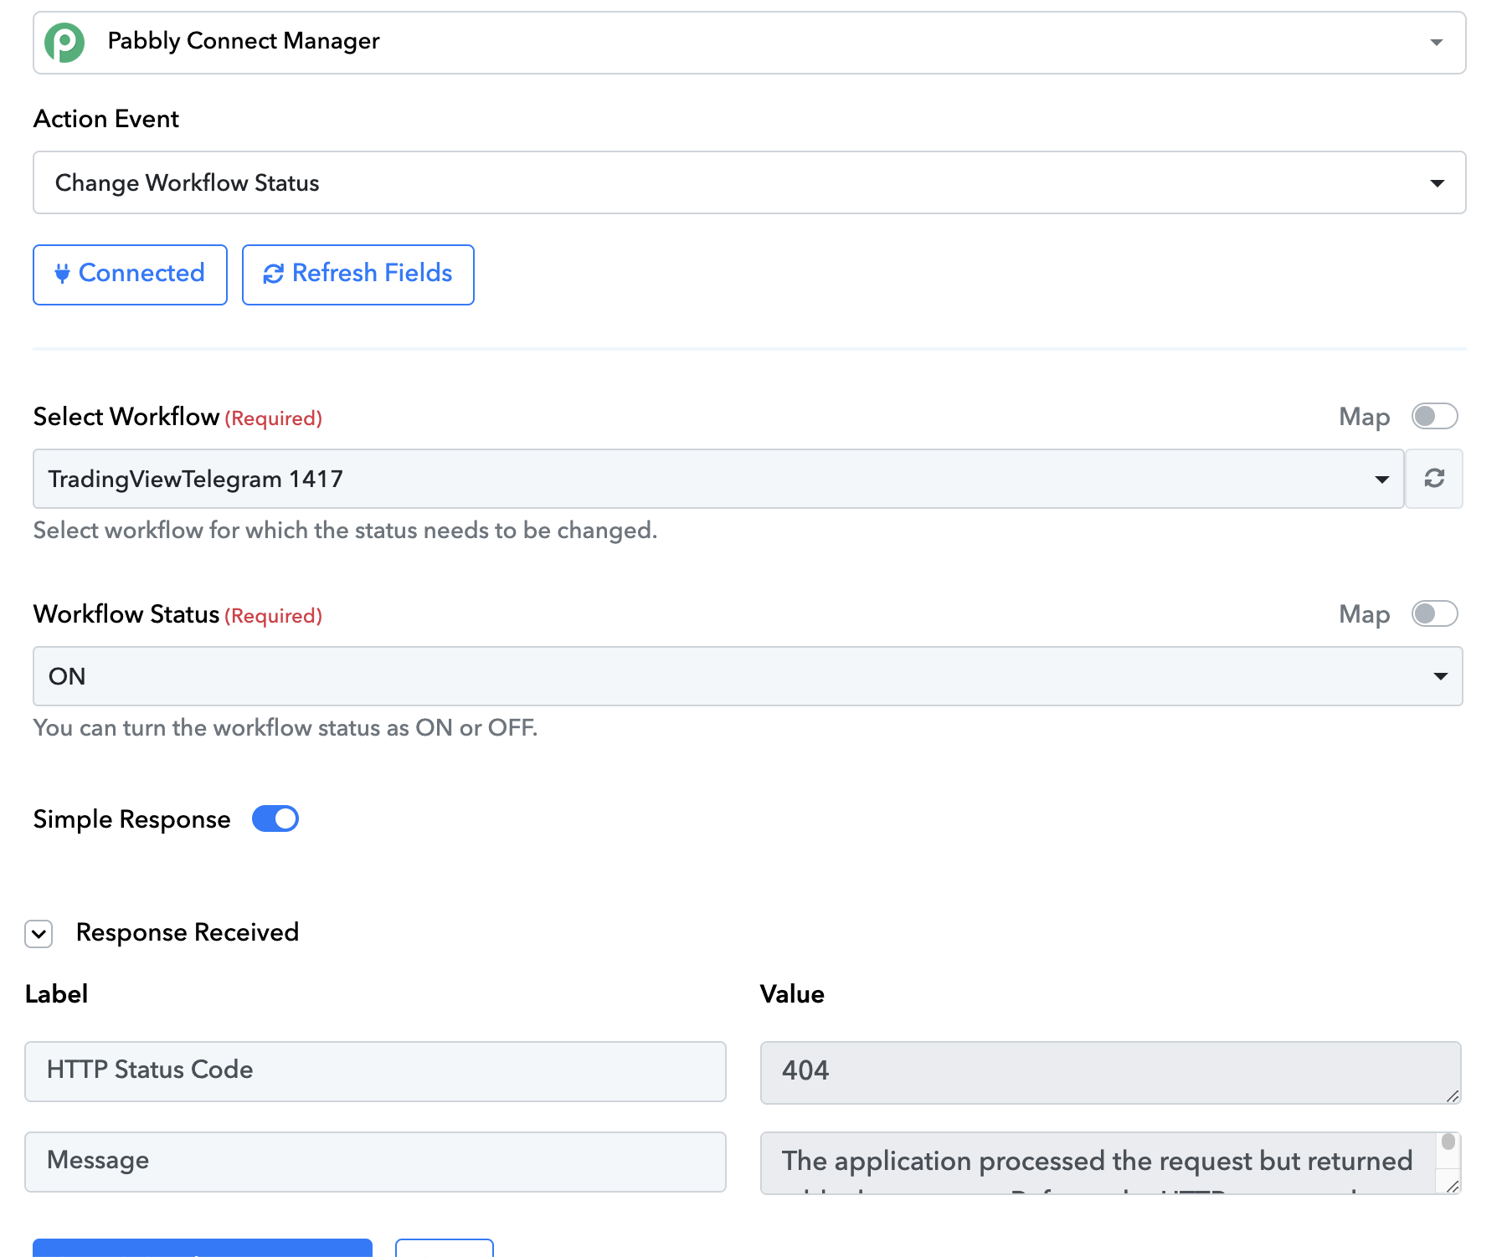The width and height of the screenshot is (1507, 1257).
Task: Open the Workflow Status dropdown set to ON
Action: tap(748, 676)
